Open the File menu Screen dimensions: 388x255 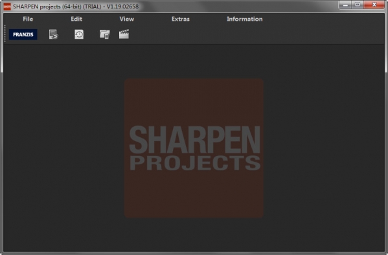[x=28, y=19]
